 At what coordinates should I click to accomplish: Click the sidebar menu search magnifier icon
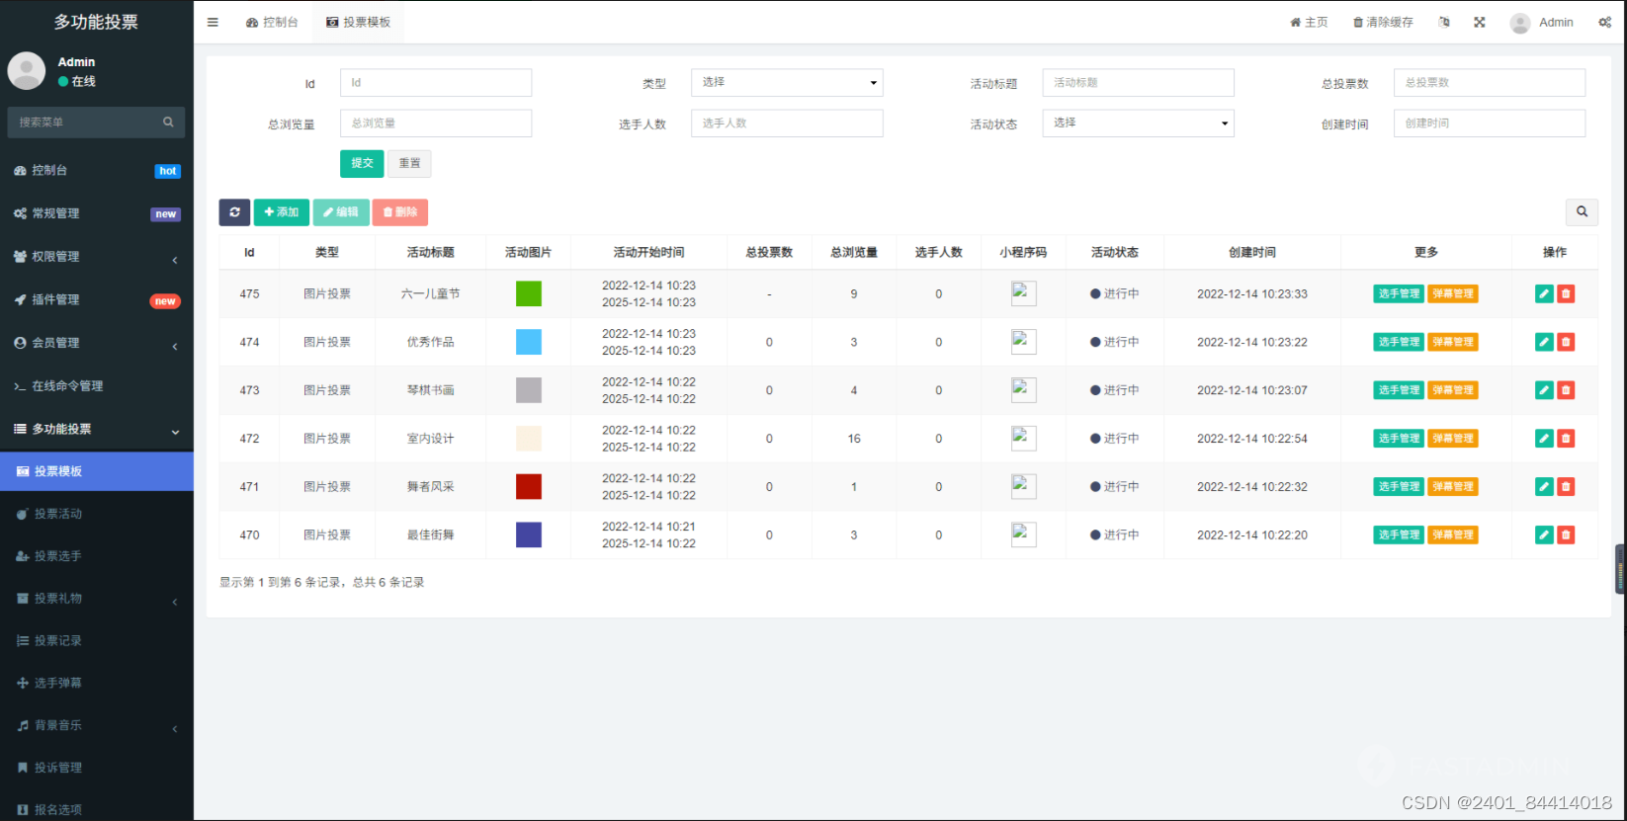[x=168, y=123]
